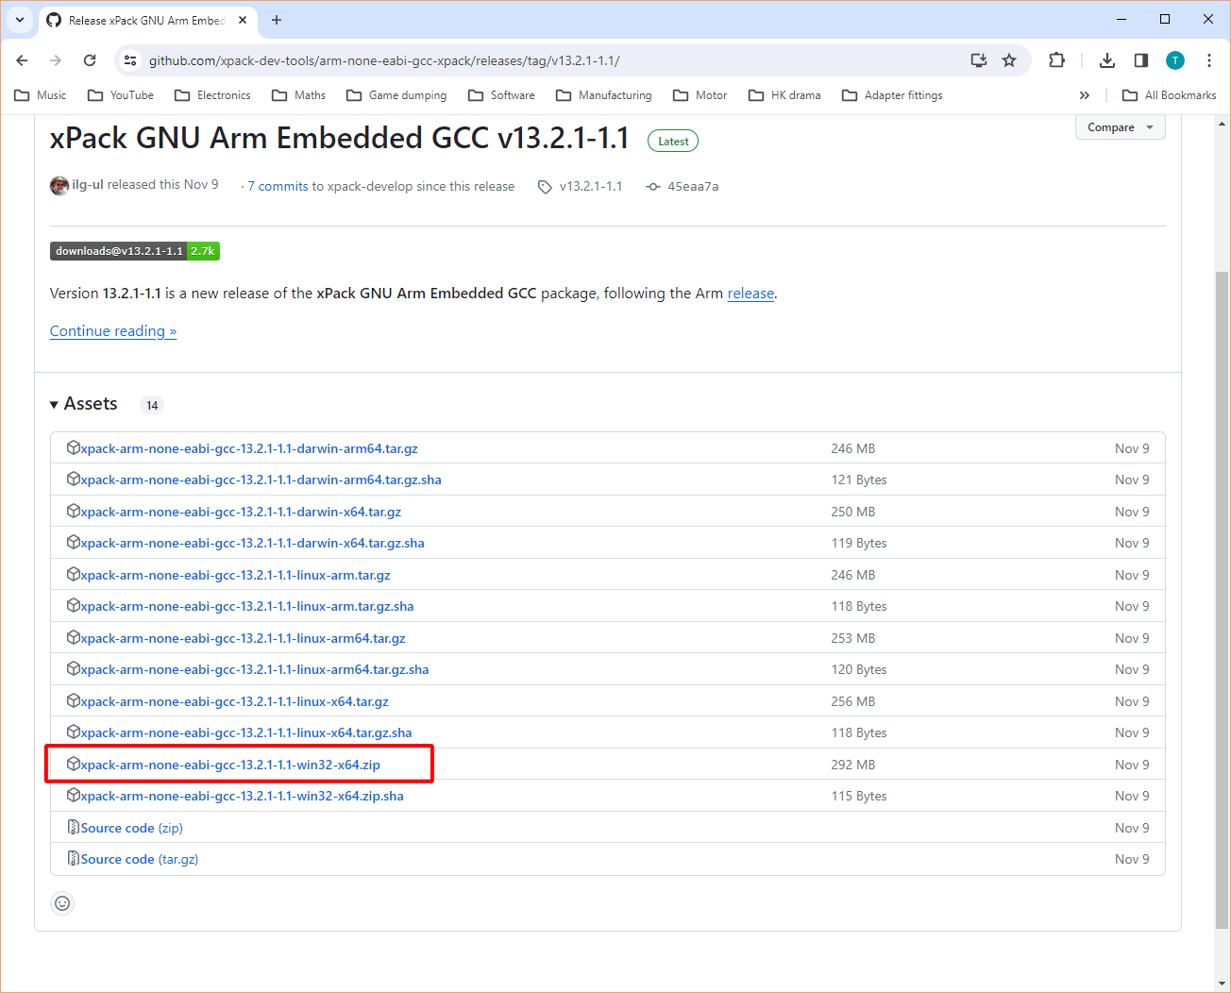Click the tag icon next to v13.2.1-1.1

pos(545,186)
